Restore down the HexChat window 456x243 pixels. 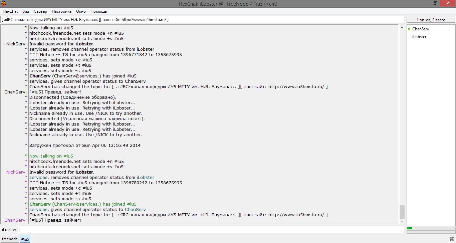click(x=435, y=3)
